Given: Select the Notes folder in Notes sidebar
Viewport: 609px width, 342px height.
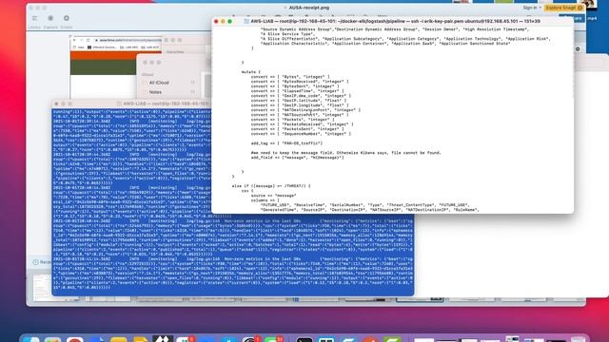Looking at the screenshot, I should [x=167, y=92].
